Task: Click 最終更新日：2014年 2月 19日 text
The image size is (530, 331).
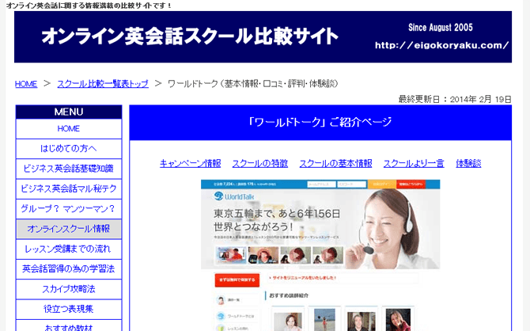Action: pyautogui.click(x=455, y=99)
